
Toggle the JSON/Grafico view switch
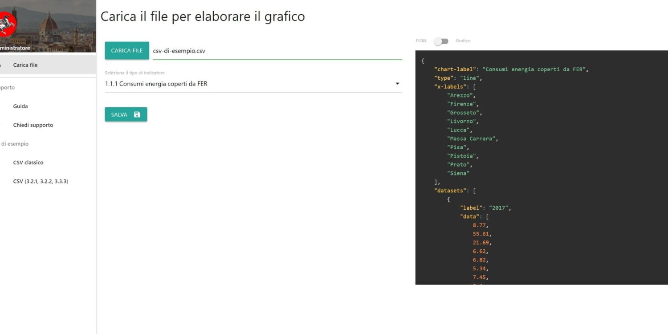pyautogui.click(x=441, y=41)
